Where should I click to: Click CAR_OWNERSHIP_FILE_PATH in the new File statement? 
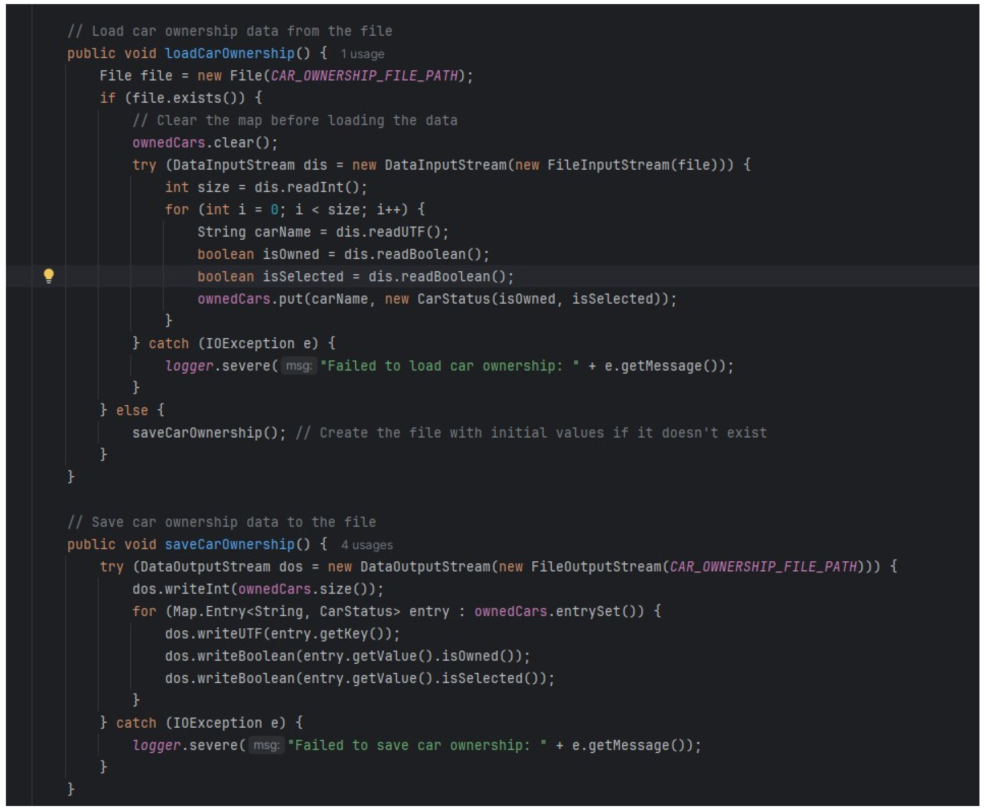[x=364, y=76]
